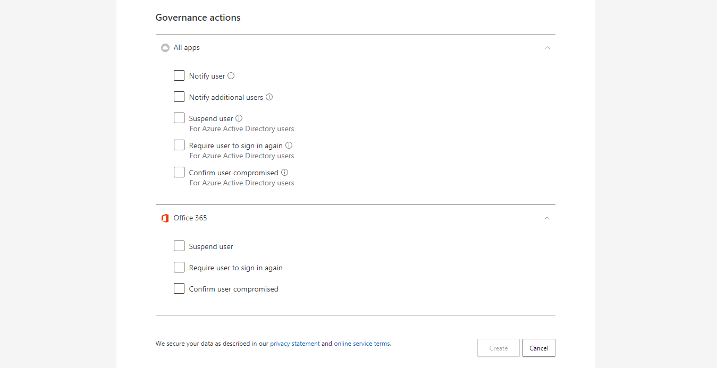
Task: Click "For Azure Active Directory users" under Require user to sign in again
Action: (242, 156)
